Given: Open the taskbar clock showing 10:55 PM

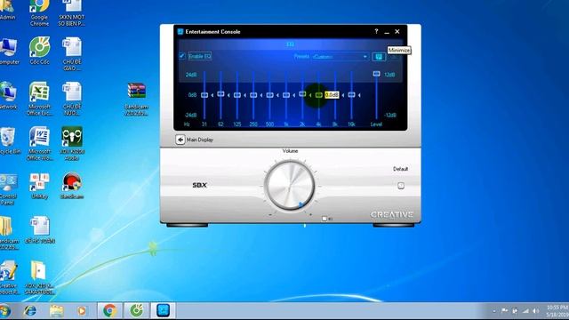Looking at the screenshot, I should [557, 311].
